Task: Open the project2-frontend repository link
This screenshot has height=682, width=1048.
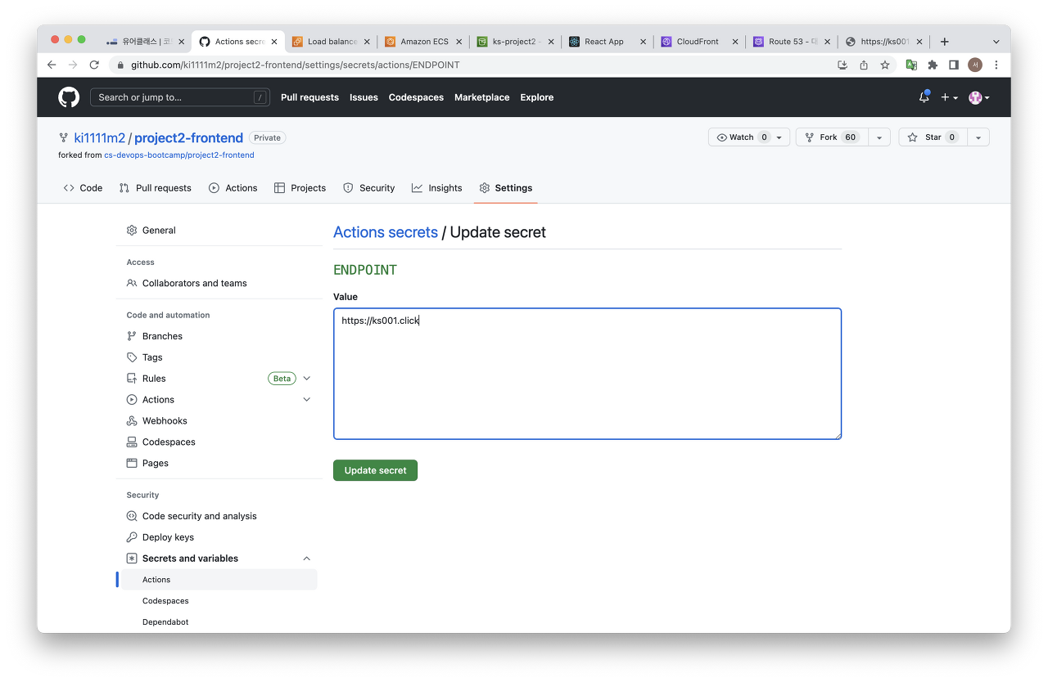Action: (x=188, y=137)
